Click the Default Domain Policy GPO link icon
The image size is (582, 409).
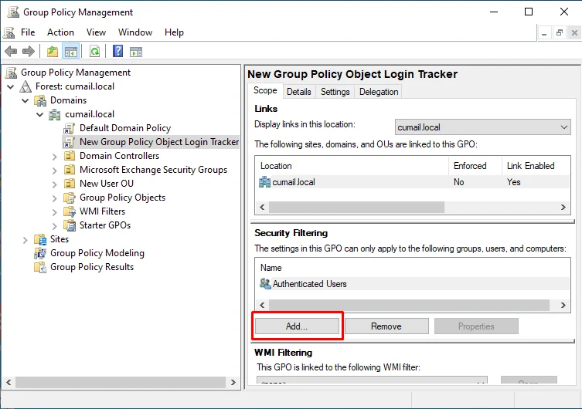[69, 129]
